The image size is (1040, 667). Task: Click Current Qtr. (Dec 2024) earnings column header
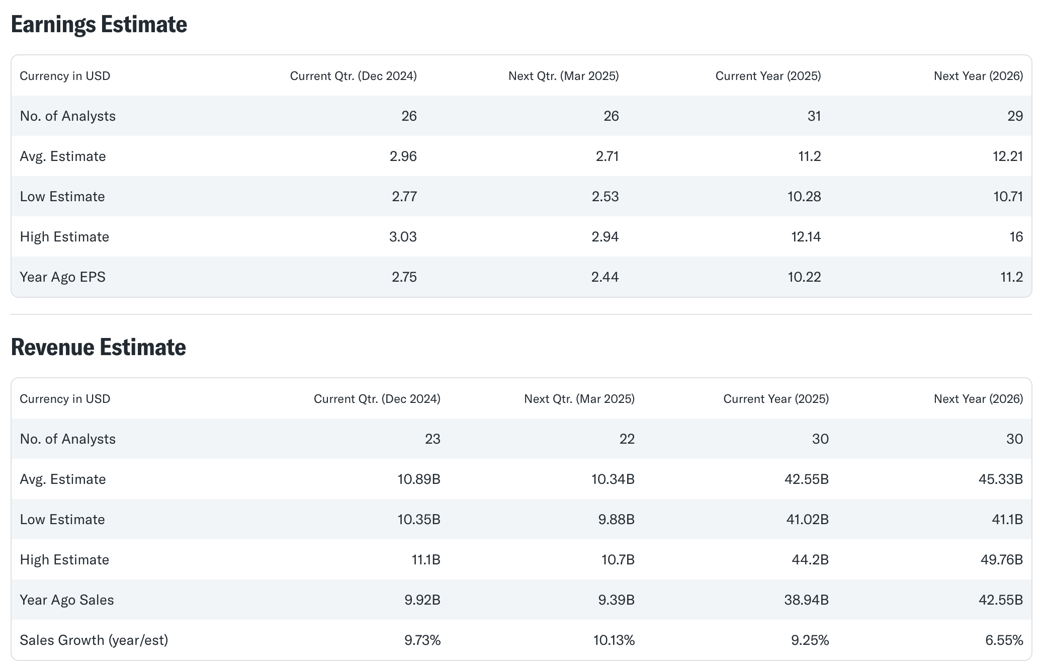click(x=353, y=76)
